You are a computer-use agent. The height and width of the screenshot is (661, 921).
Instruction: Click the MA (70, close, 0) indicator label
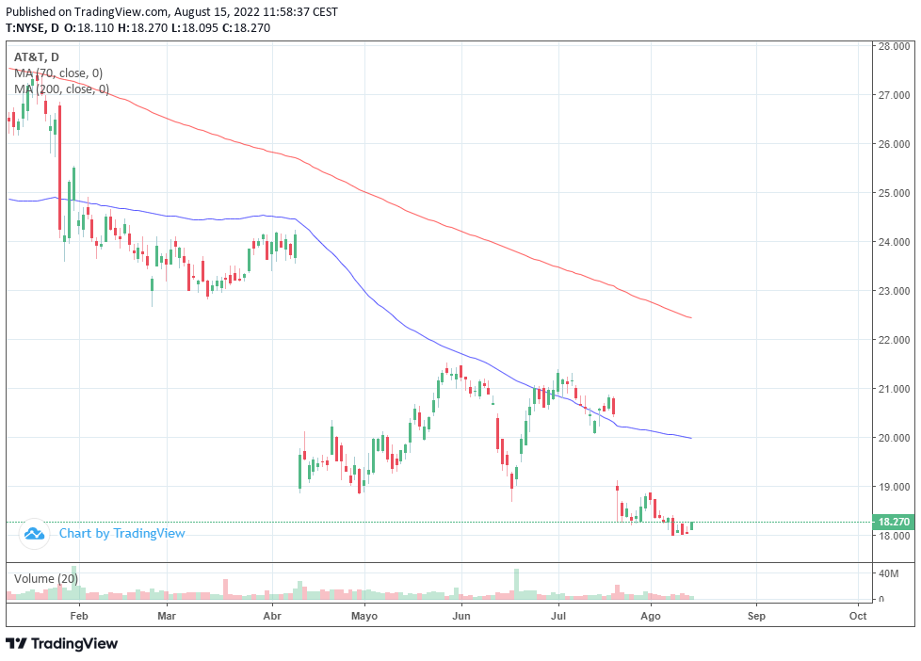click(58, 73)
